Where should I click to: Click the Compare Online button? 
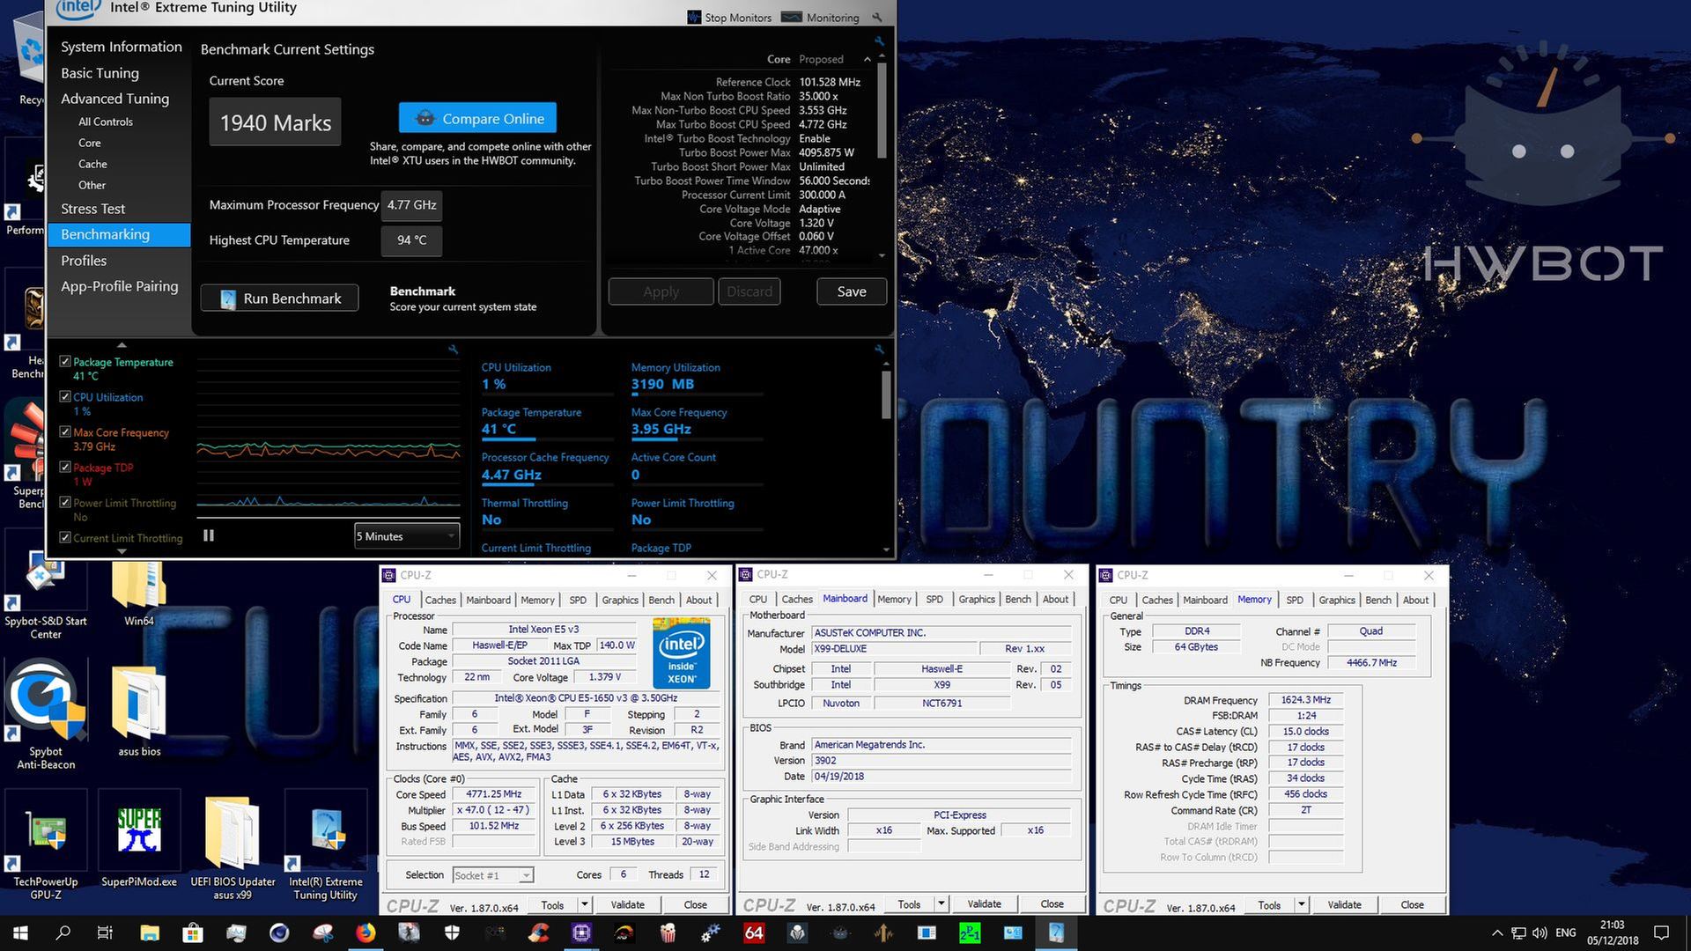pos(477,118)
